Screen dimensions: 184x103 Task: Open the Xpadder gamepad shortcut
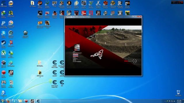3,84
